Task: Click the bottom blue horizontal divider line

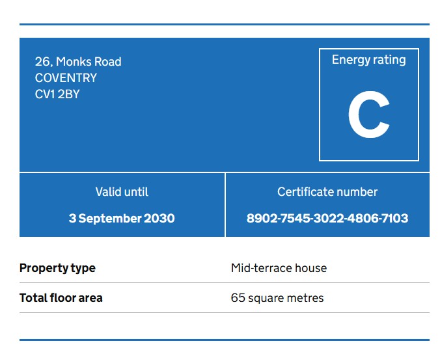Action: pos(225,340)
